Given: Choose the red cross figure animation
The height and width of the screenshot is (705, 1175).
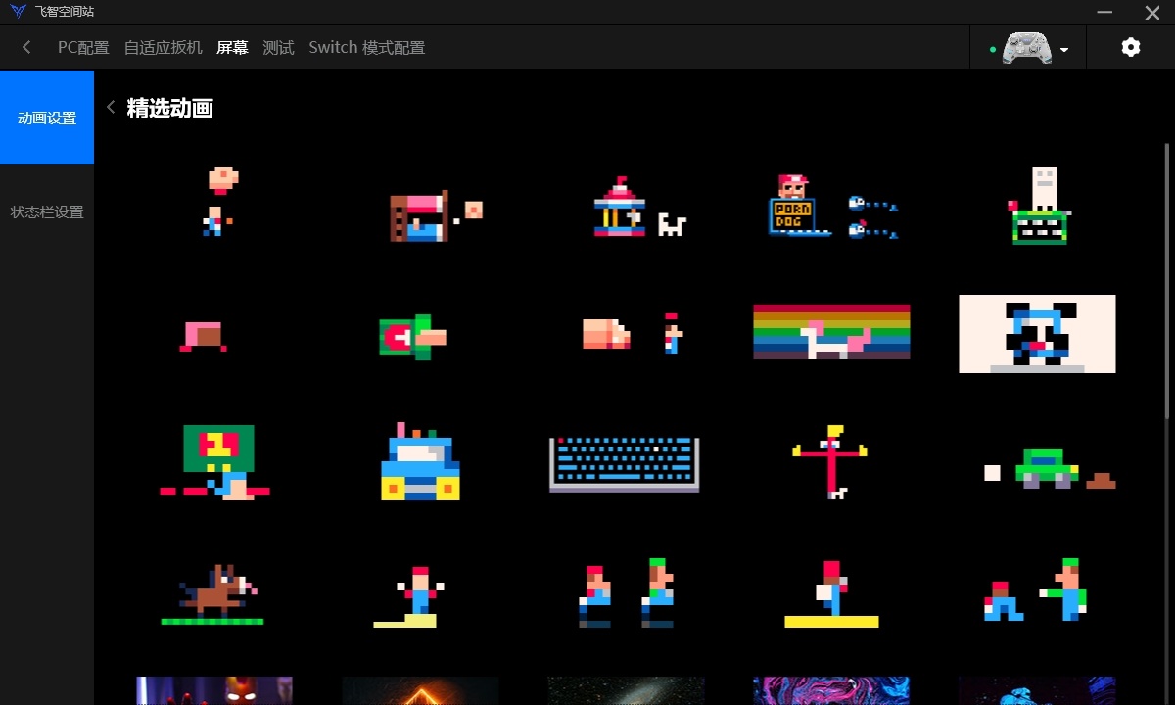Looking at the screenshot, I should click(831, 463).
